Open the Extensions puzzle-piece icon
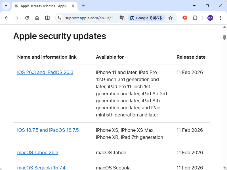The width and height of the screenshot is (227, 170). [195, 18]
